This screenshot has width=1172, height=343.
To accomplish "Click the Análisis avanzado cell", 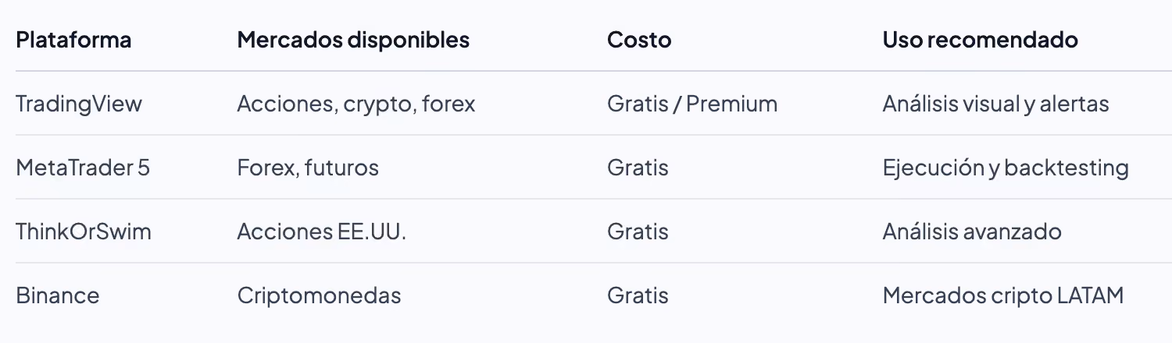I will pyautogui.click(x=972, y=232).
